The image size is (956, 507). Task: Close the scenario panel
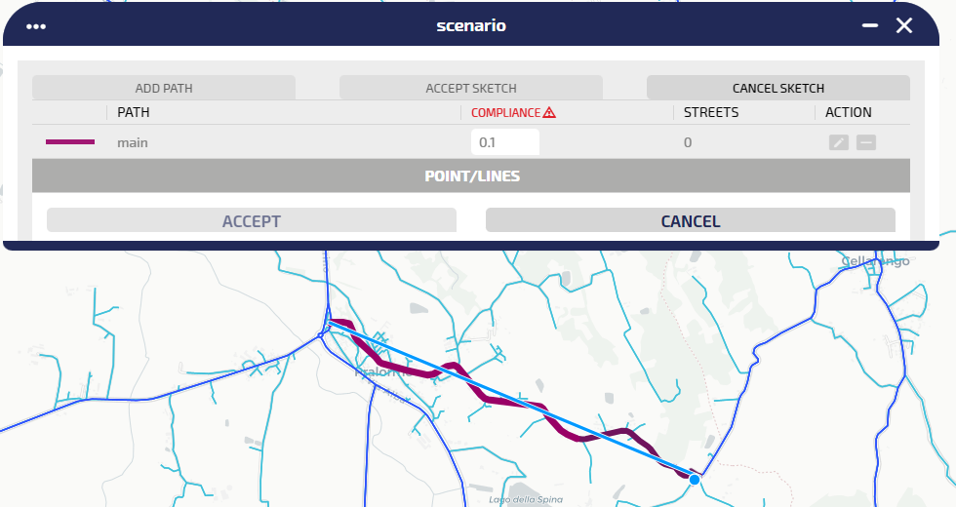(904, 26)
